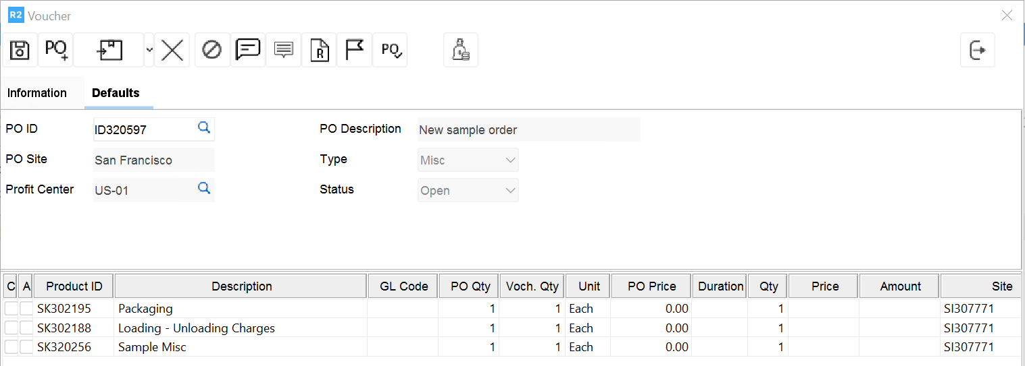Click the PO ID search magnifier
1025x366 pixels.
(x=203, y=127)
